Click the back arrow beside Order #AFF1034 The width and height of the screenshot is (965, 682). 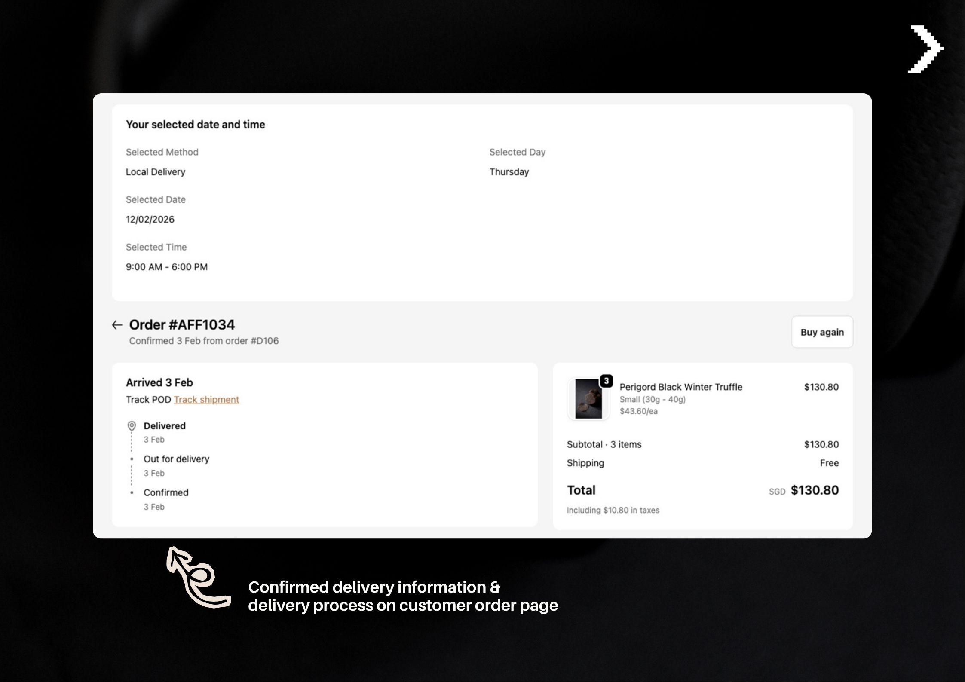click(x=117, y=325)
